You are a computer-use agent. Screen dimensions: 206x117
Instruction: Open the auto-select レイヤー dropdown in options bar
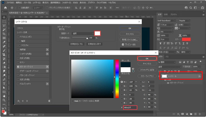[38, 8]
